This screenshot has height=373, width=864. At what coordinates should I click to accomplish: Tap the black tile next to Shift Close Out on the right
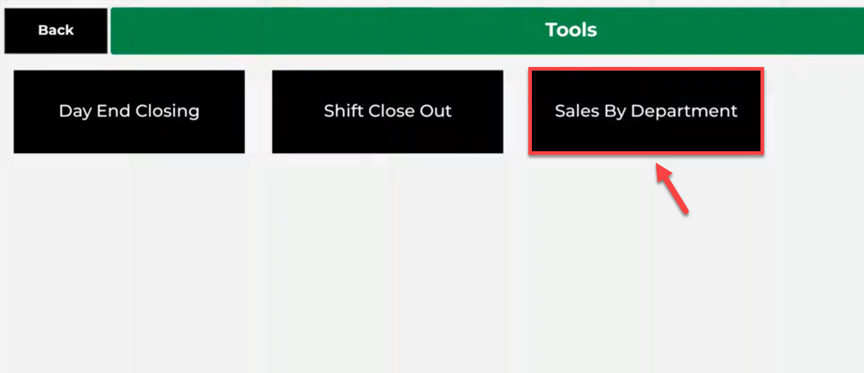click(646, 112)
